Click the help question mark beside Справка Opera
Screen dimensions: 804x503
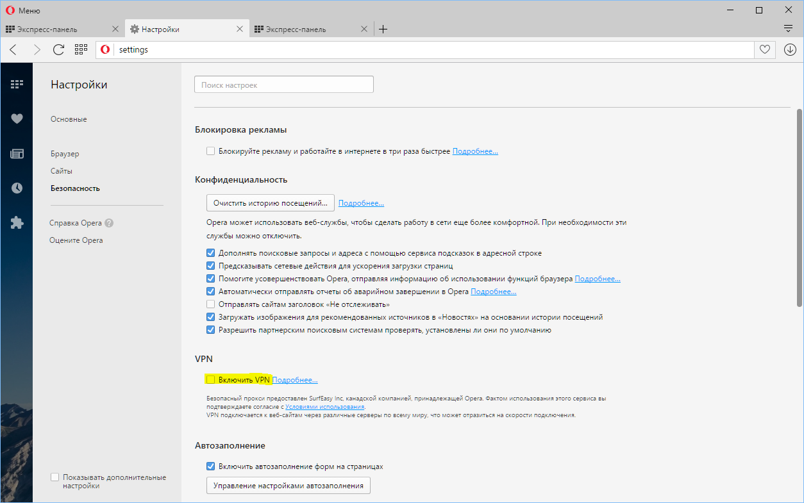109,223
